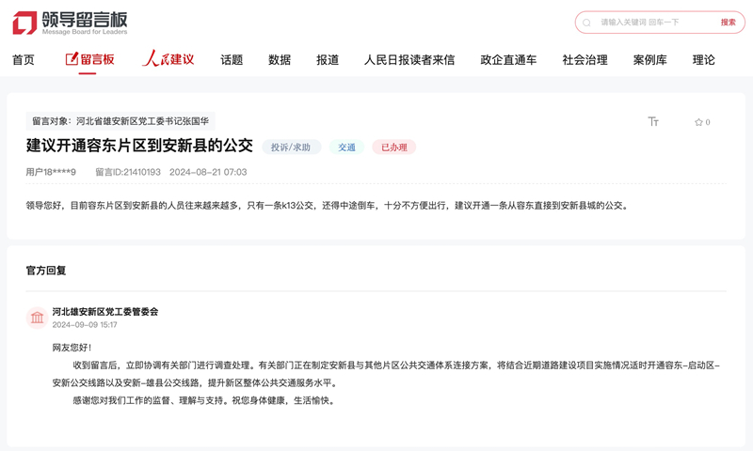
Task: Click the 领导留言板 logo icon
Action: [x=25, y=23]
